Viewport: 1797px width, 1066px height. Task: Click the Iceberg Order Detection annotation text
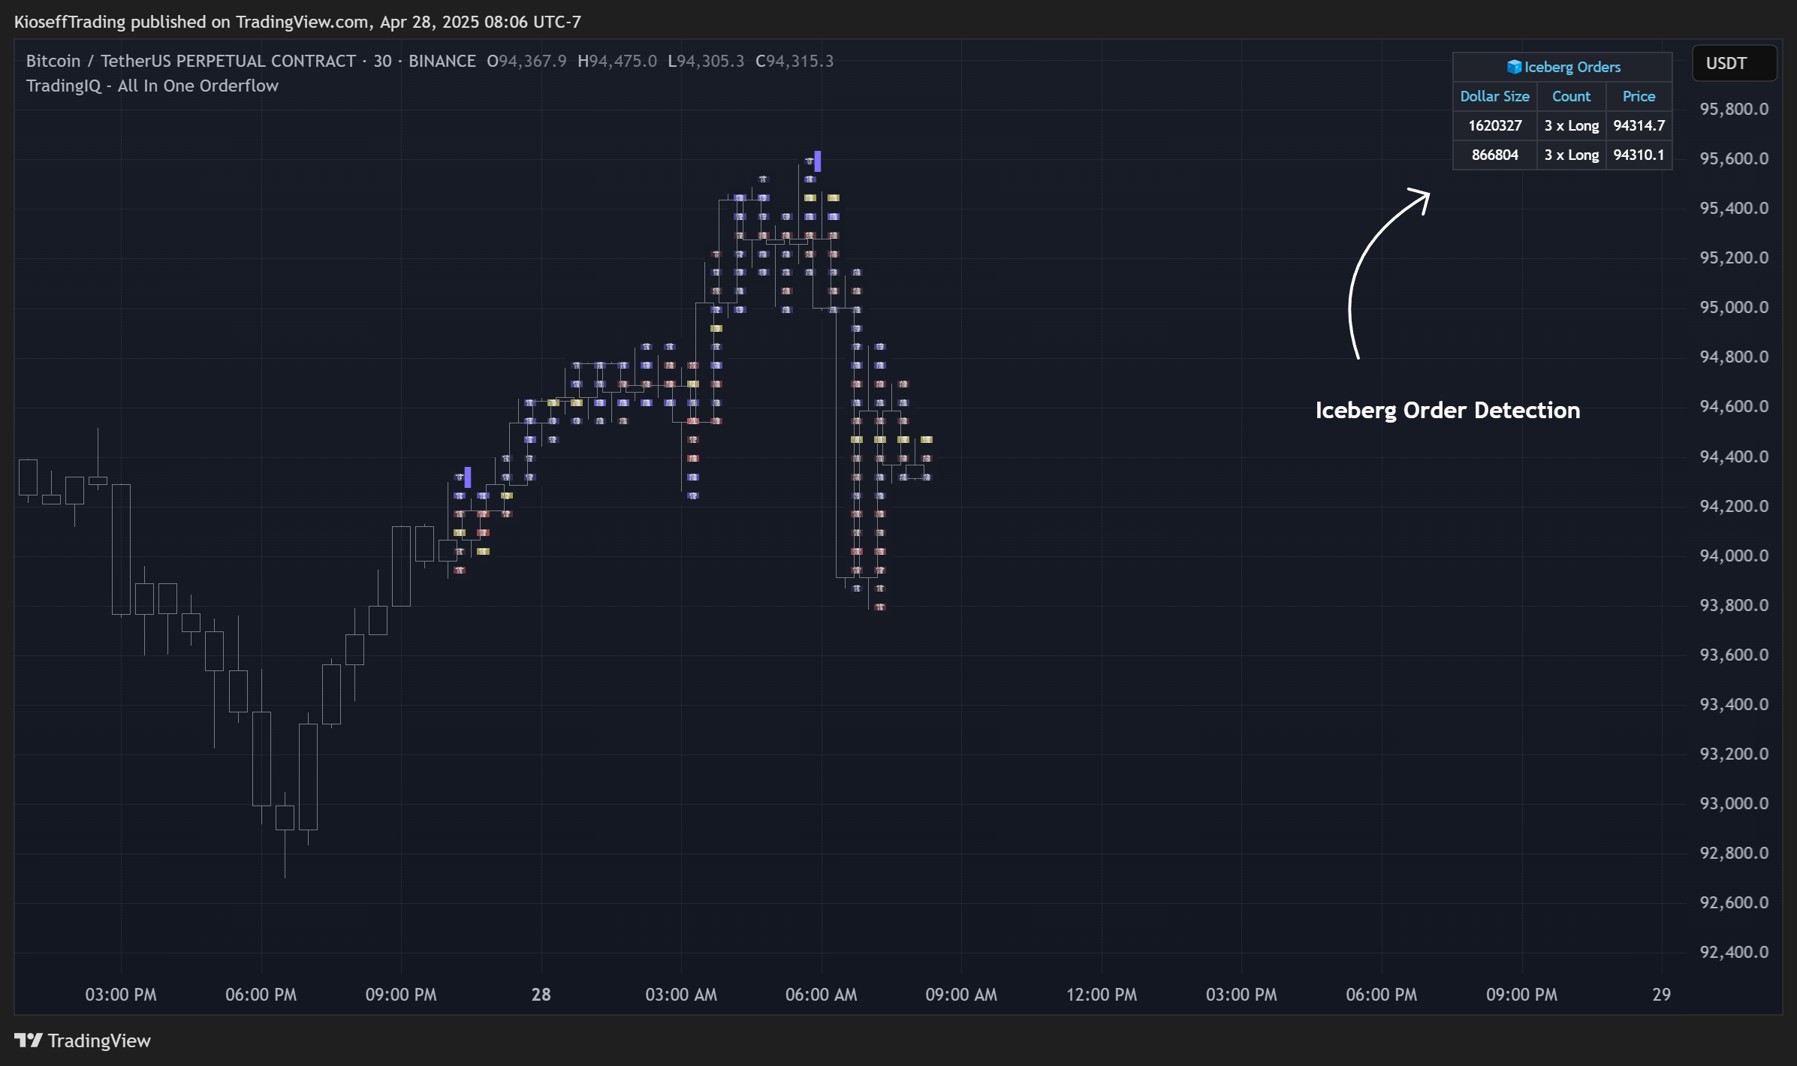tap(1448, 410)
